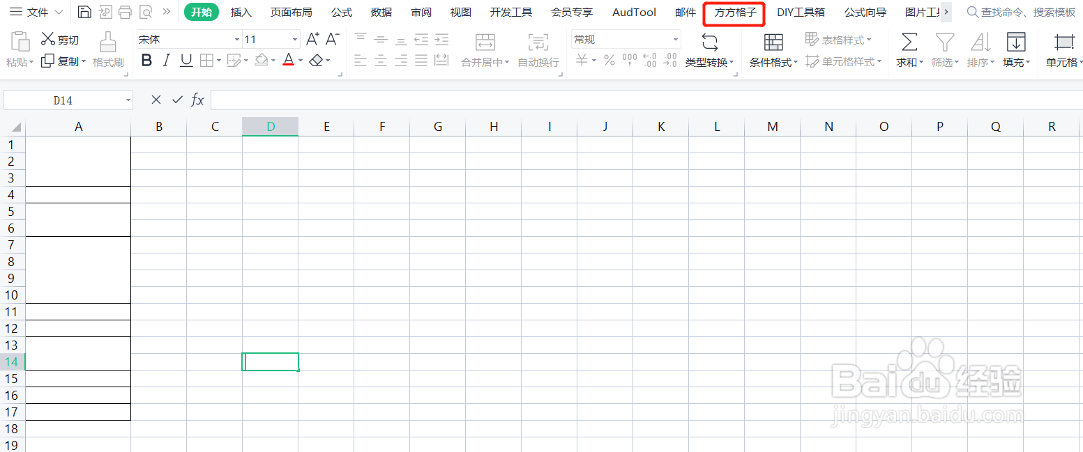Click Type Conversion (类型转换) icon
The width and height of the screenshot is (1083, 452).
point(710,42)
